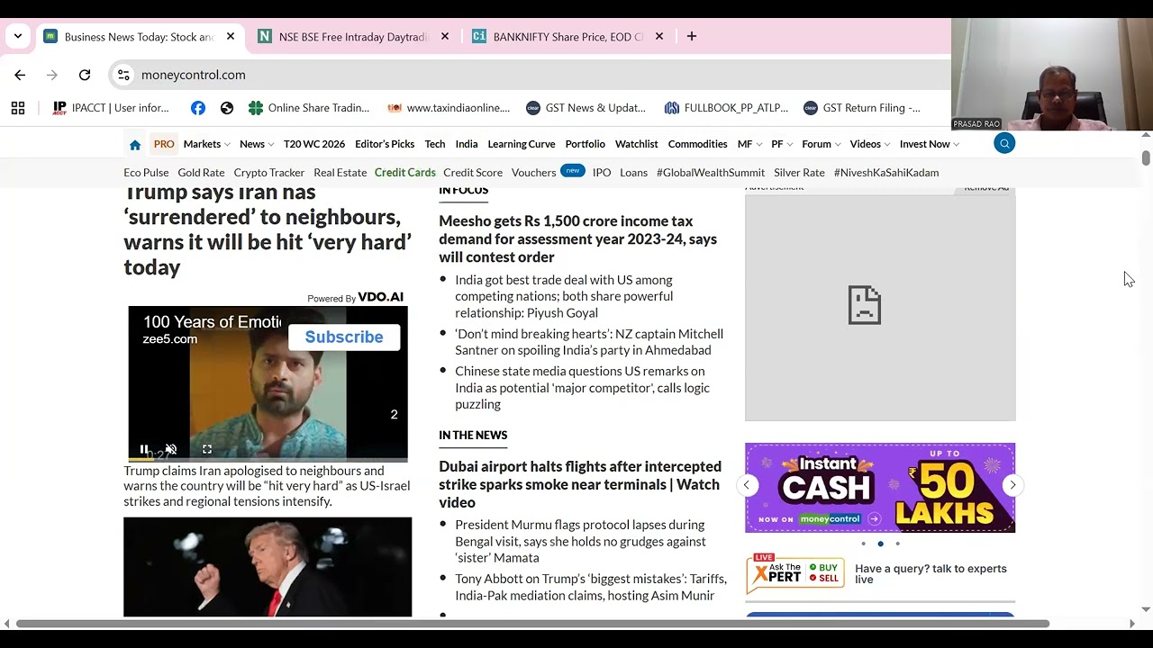Open the Online Share Trading bookmark
Screen dimensions: 1153x648
(x=309, y=108)
